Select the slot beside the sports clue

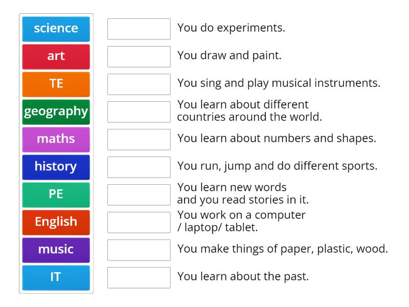click(x=139, y=167)
